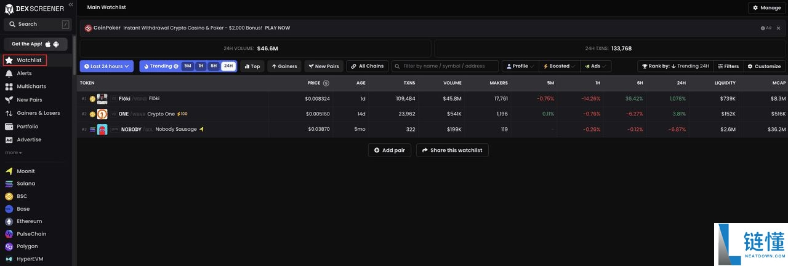Toggle the Ads filter
Image resolution: width=788 pixels, height=266 pixels.
(595, 66)
